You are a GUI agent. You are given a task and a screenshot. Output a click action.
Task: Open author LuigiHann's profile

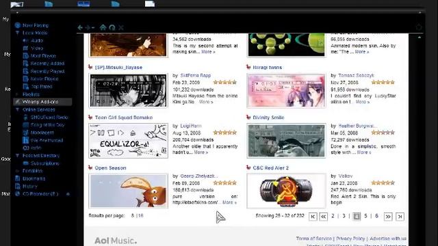[x=191, y=126]
